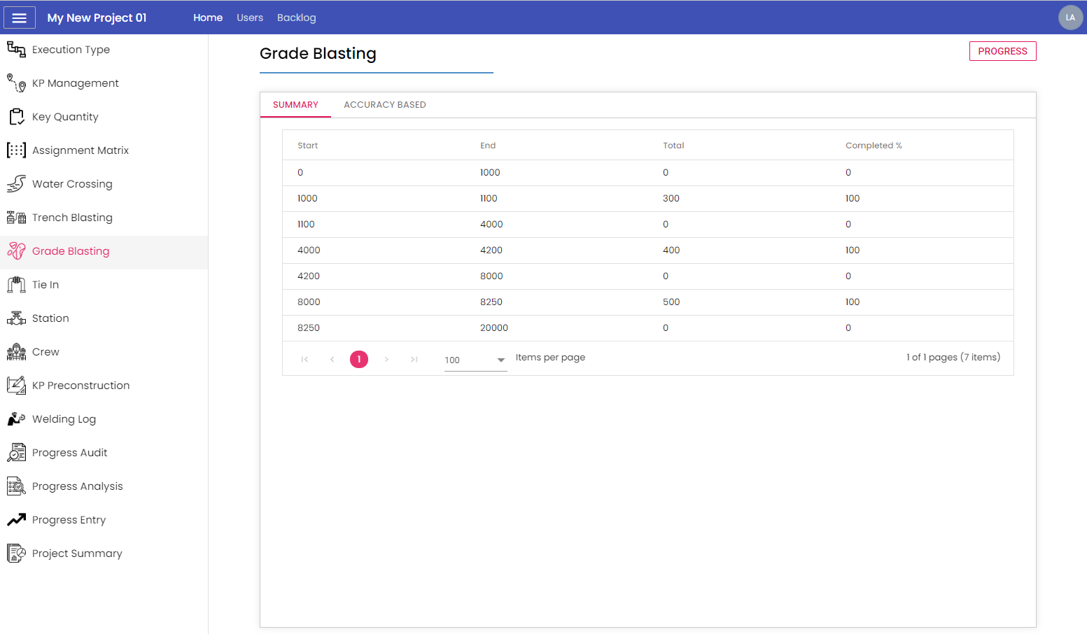Open Execution Type via its sidebar icon
This screenshot has width=1087, height=634.
coord(16,49)
